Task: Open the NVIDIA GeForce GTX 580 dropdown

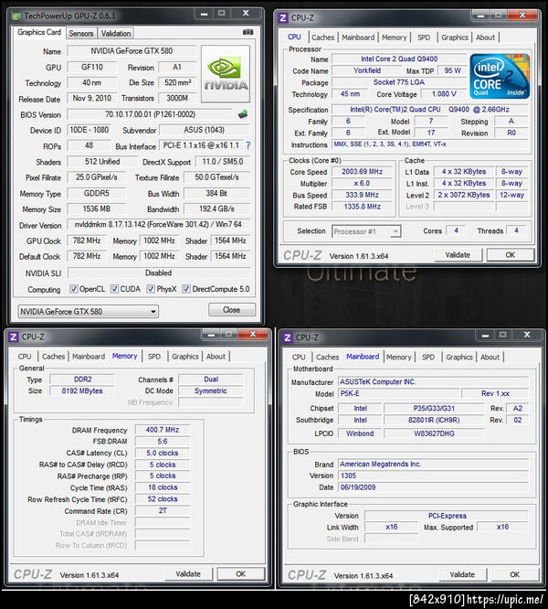Action: tap(88, 312)
